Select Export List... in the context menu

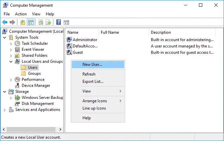click(x=93, y=82)
